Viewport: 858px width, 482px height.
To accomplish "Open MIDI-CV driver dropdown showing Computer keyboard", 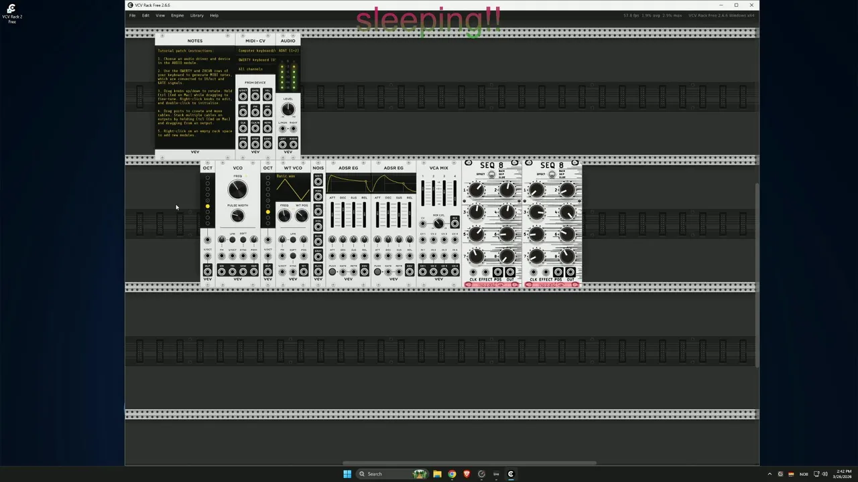I will [255, 51].
